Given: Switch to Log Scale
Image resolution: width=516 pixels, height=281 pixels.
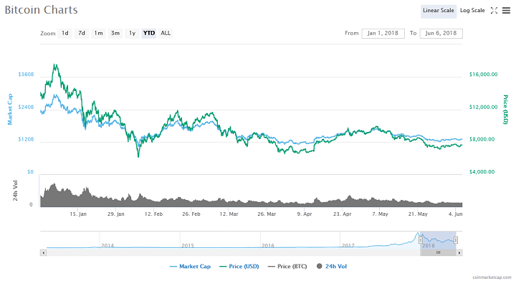Looking at the screenshot, I should (472, 11).
